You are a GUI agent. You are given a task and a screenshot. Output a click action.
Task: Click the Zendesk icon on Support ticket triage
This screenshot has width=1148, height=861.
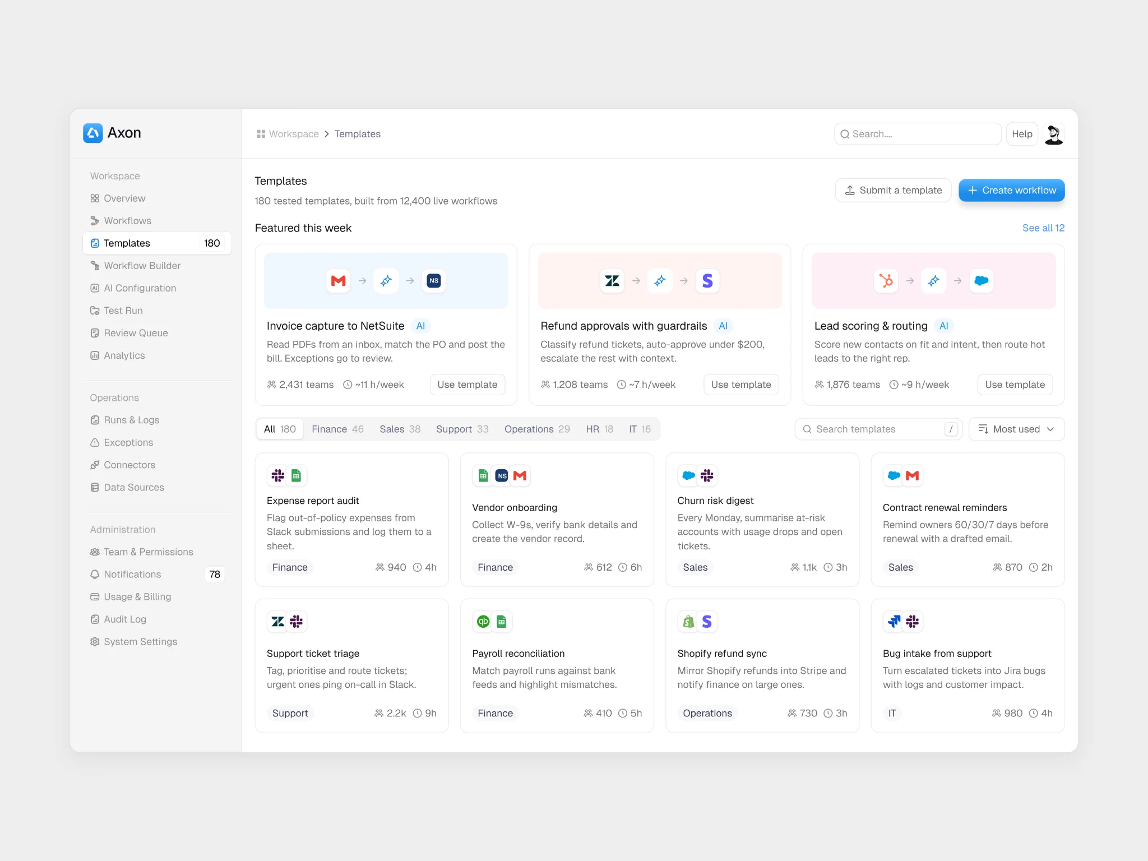point(277,622)
